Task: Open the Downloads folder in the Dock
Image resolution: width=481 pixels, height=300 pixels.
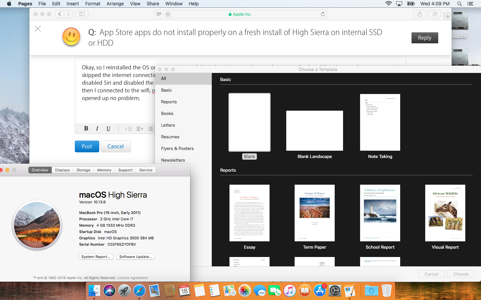Action: click(x=371, y=291)
